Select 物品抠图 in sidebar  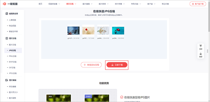coord(12,26)
